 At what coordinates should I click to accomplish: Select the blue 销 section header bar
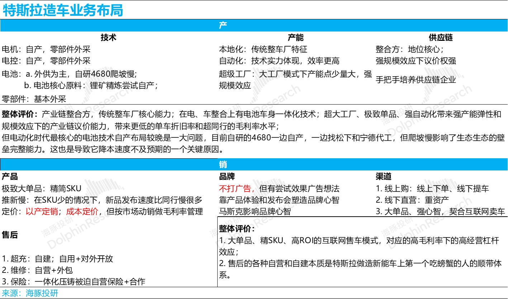[x=254, y=164]
